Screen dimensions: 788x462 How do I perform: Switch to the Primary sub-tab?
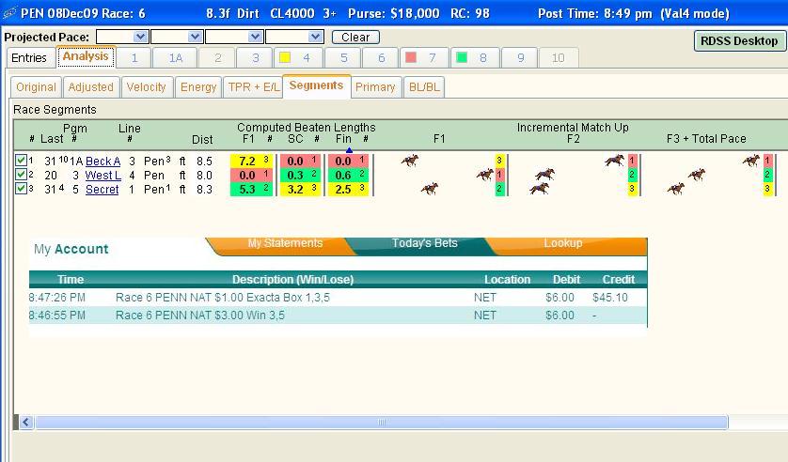click(x=375, y=86)
